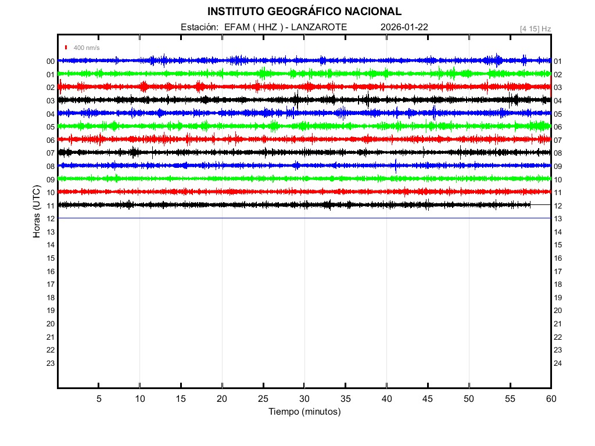This screenshot has width=595, height=446.
Task: Select the [4 15] Hz filter label
Action: click(x=535, y=28)
